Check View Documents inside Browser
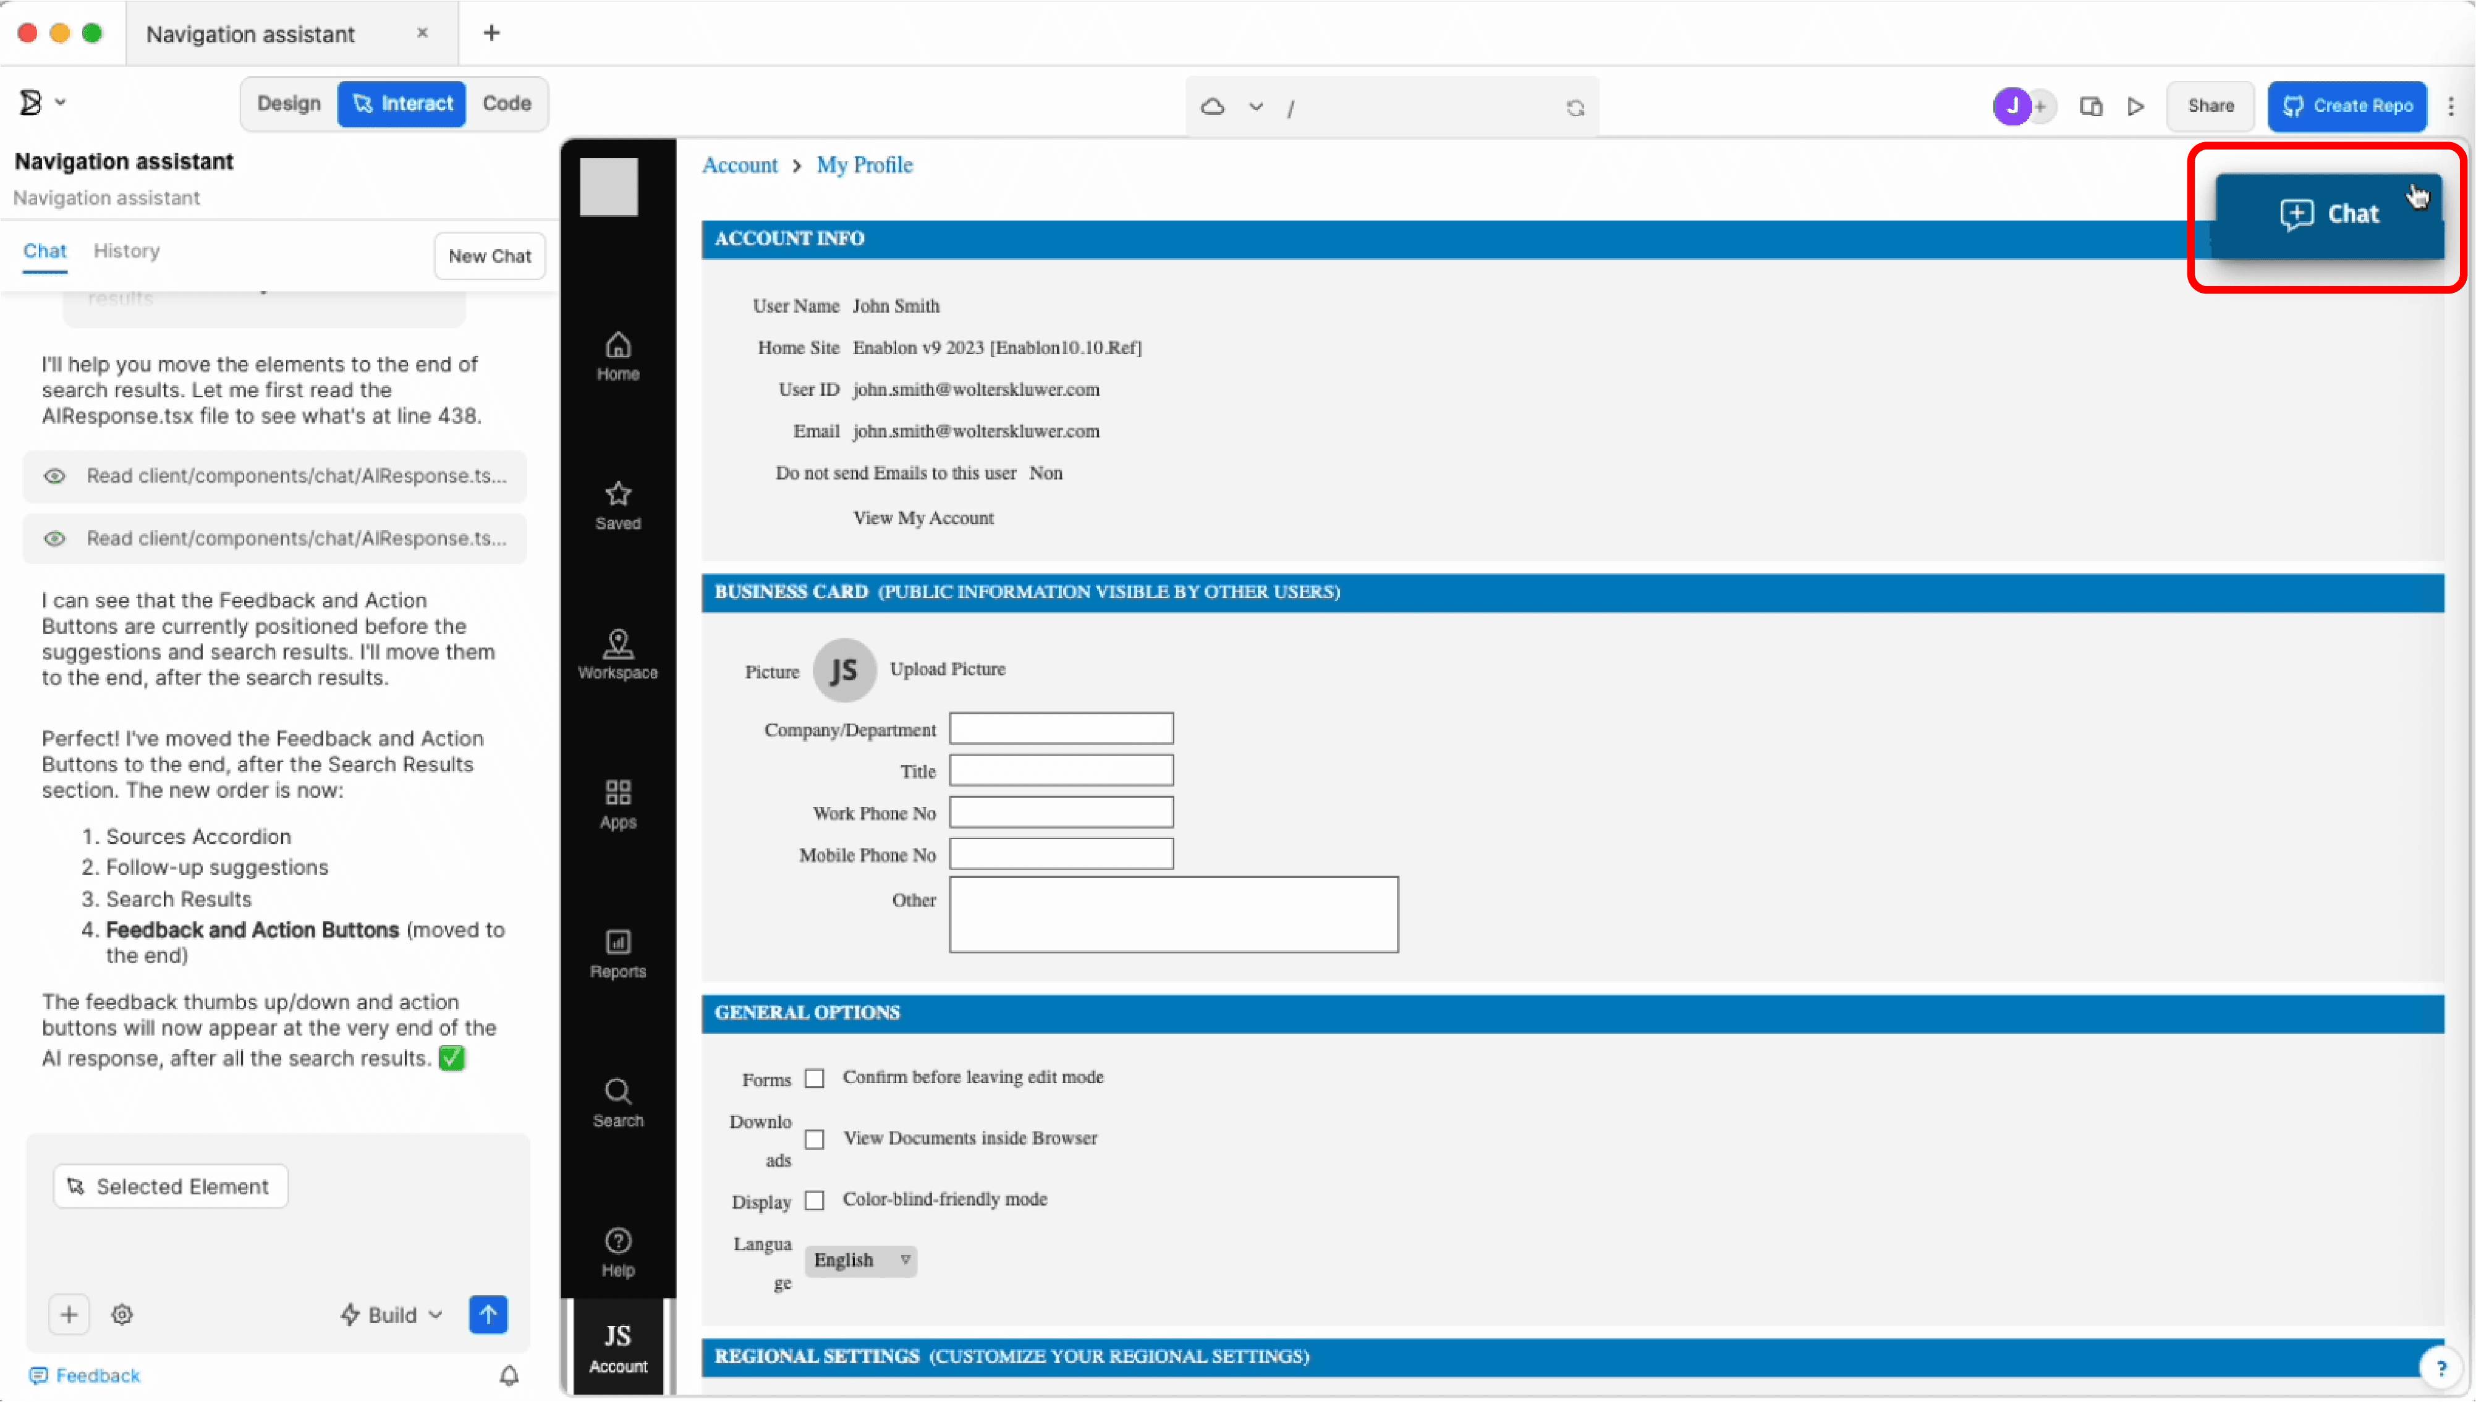The height and width of the screenshot is (1402, 2476). click(815, 1139)
